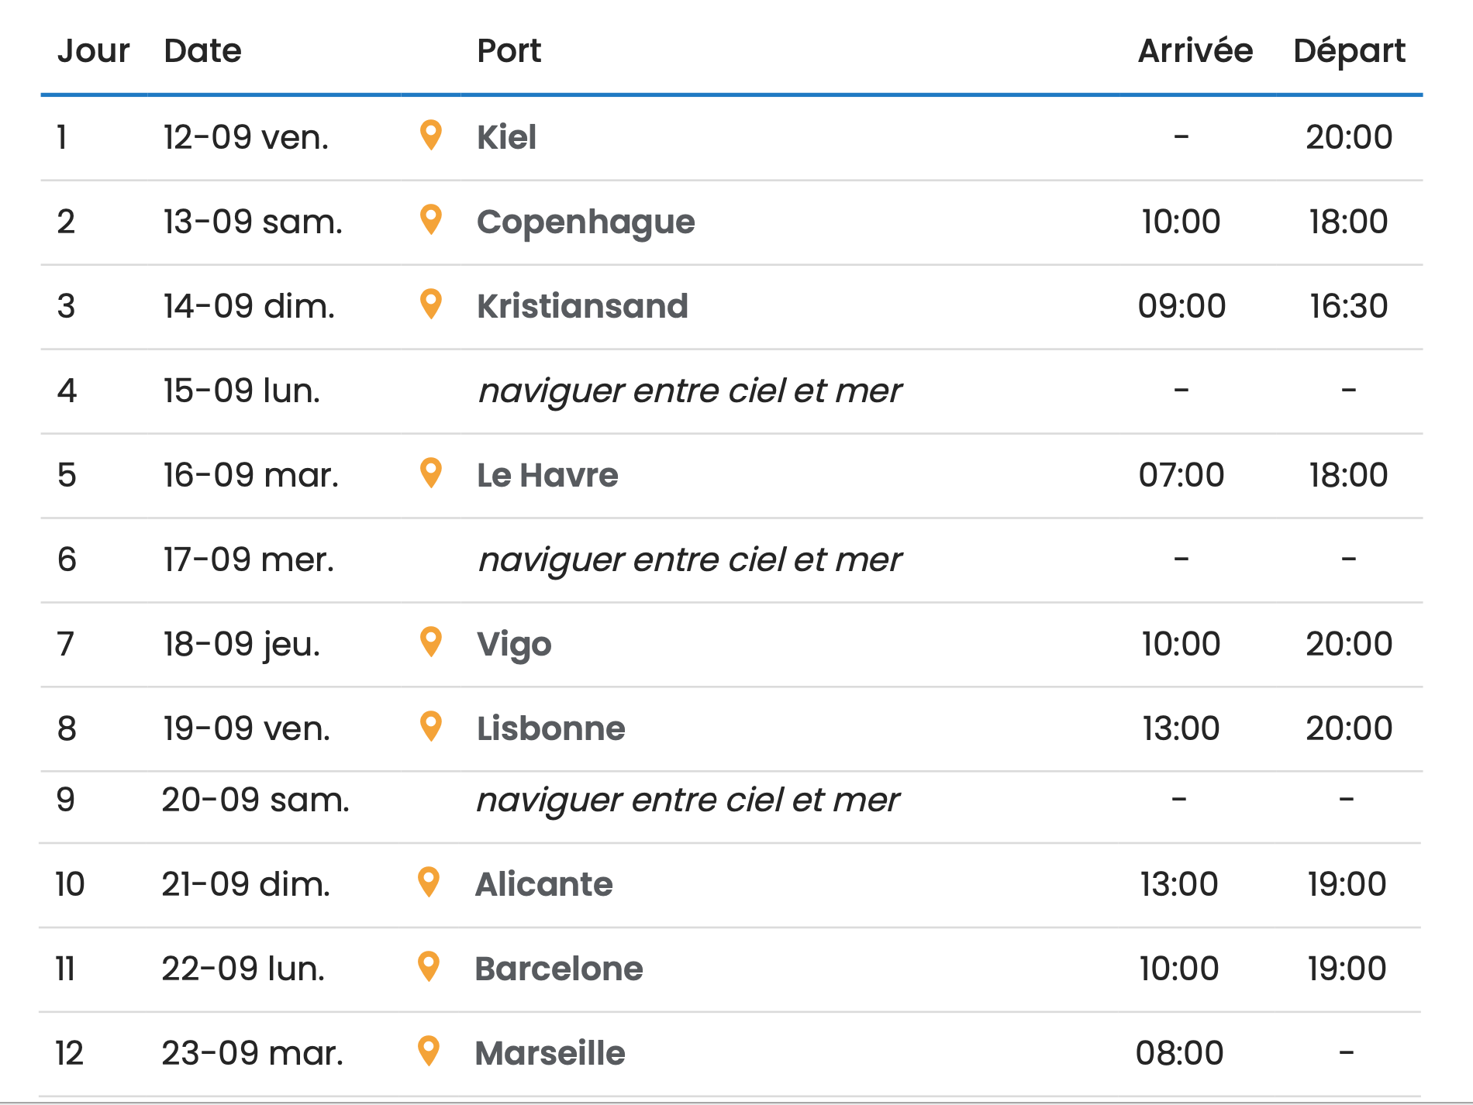Open the Lisbonne port link

point(550,728)
